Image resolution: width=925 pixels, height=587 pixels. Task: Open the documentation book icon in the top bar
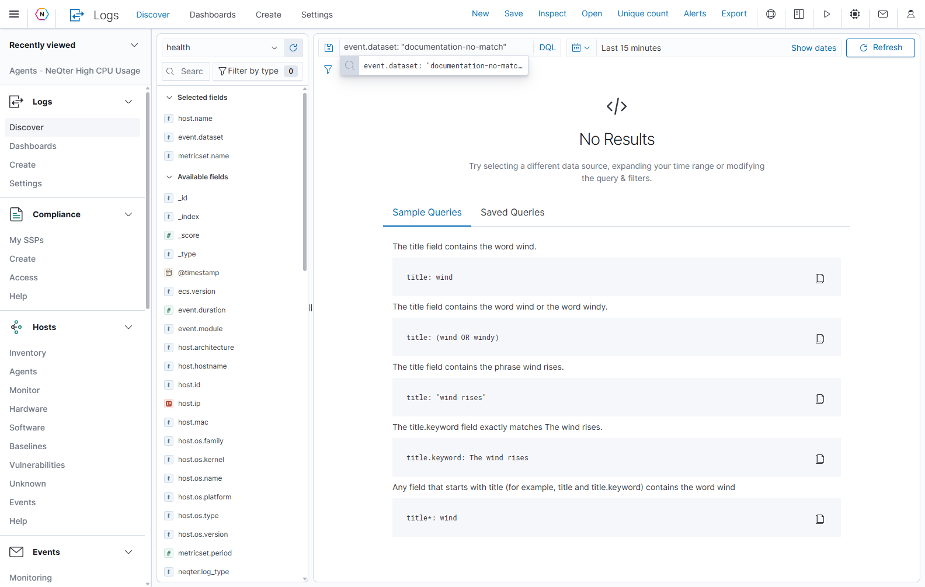pos(799,14)
